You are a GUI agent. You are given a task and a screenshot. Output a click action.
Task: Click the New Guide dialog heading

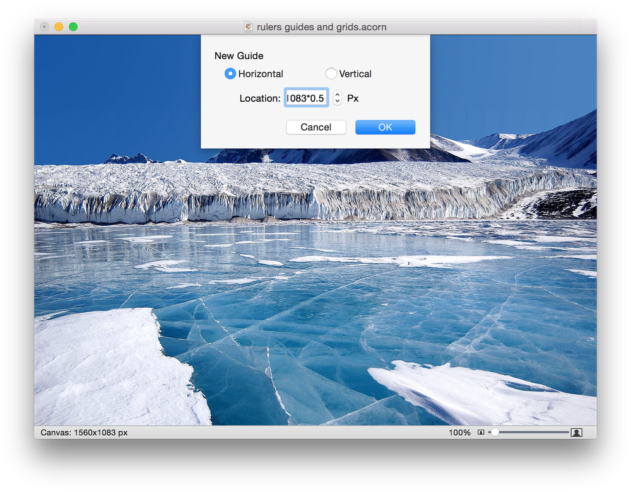click(239, 56)
